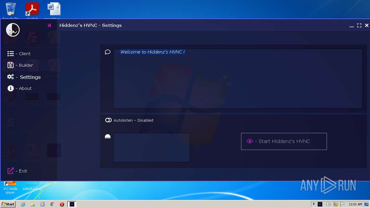Maximize the HVNC window

359,25
